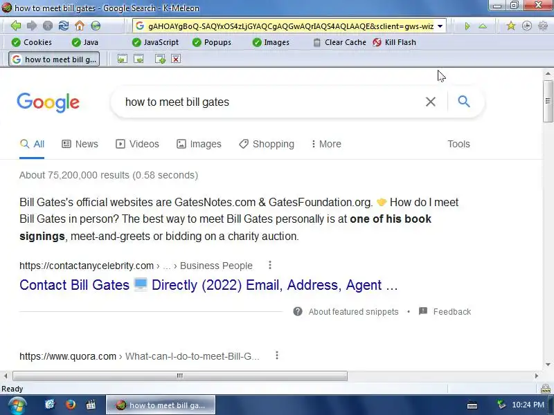Open options dots next to contactanycelebrity result
The width and height of the screenshot is (554, 415).
pyautogui.click(x=270, y=265)
